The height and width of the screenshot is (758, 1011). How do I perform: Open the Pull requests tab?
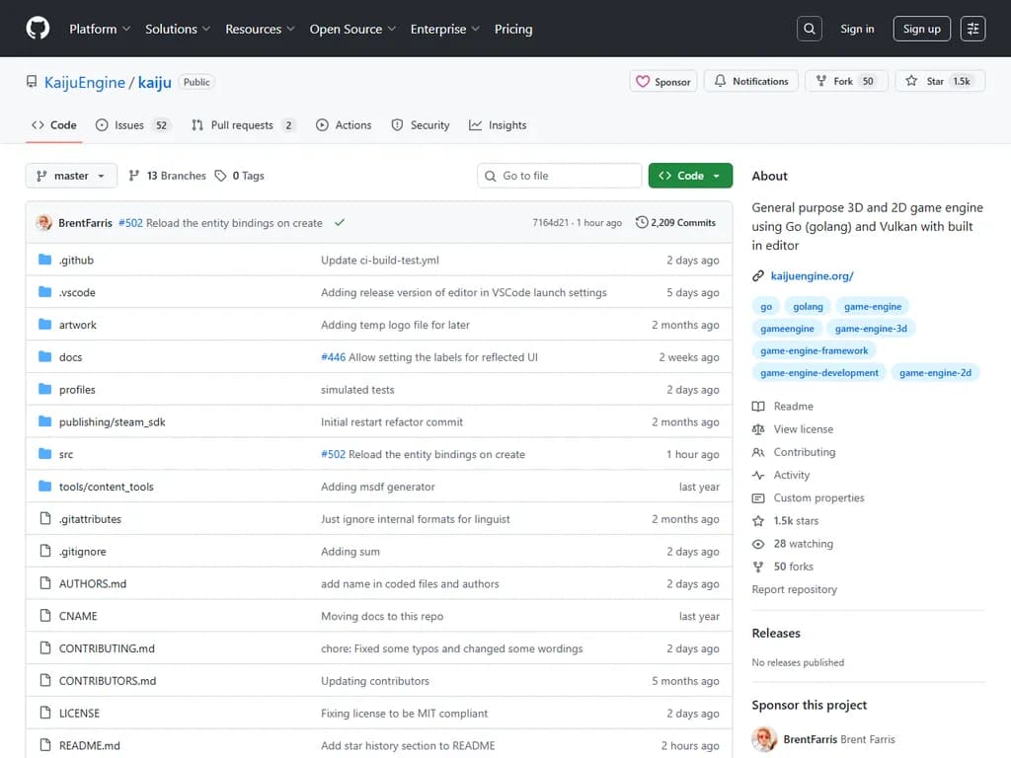coord(242,125)
